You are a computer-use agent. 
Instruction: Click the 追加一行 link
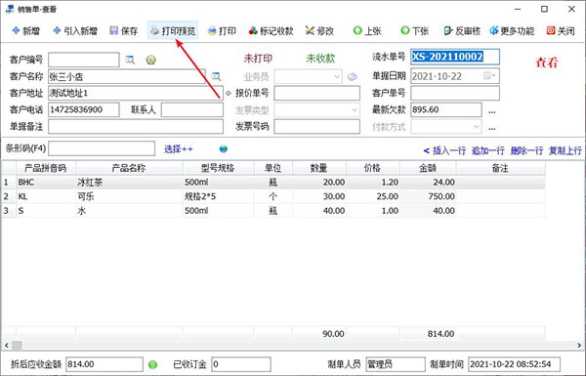tap(487, 150)
